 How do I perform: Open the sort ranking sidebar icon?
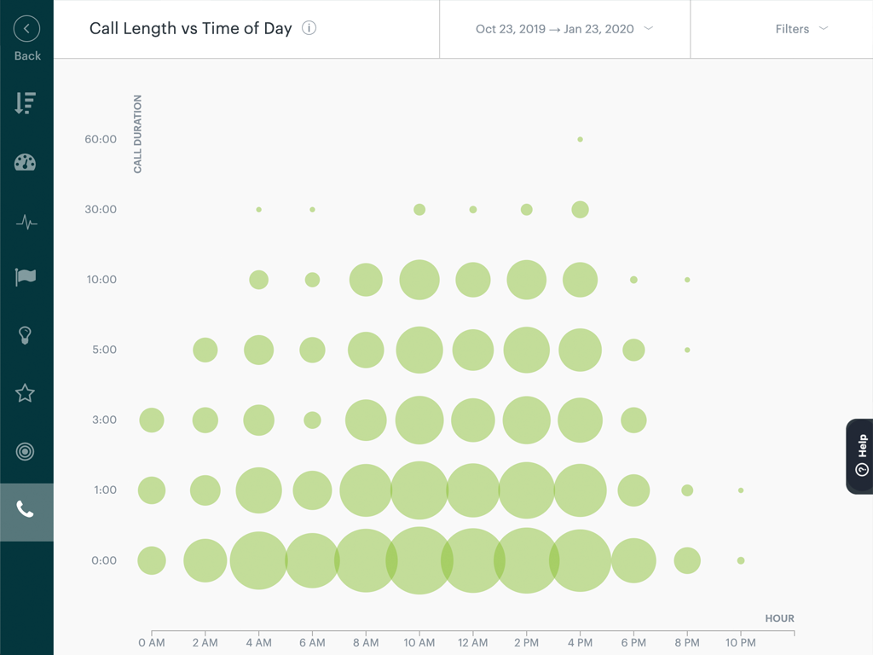pos(26,103)
